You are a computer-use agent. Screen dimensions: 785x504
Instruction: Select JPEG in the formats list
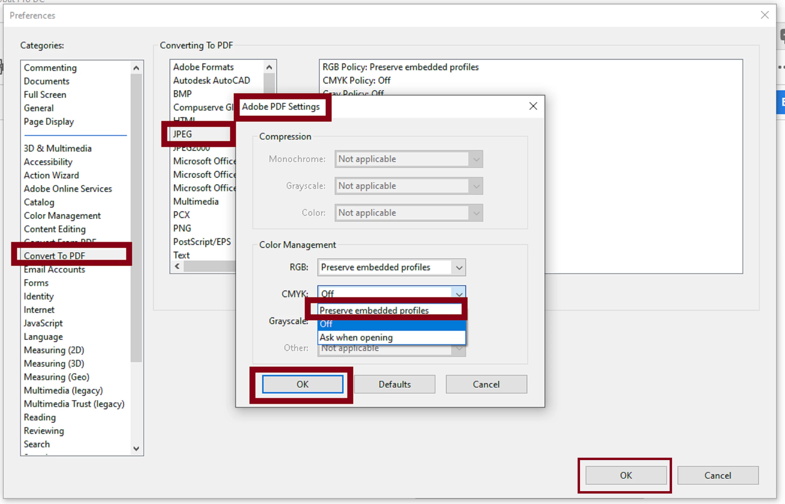[x=183, y=134]
